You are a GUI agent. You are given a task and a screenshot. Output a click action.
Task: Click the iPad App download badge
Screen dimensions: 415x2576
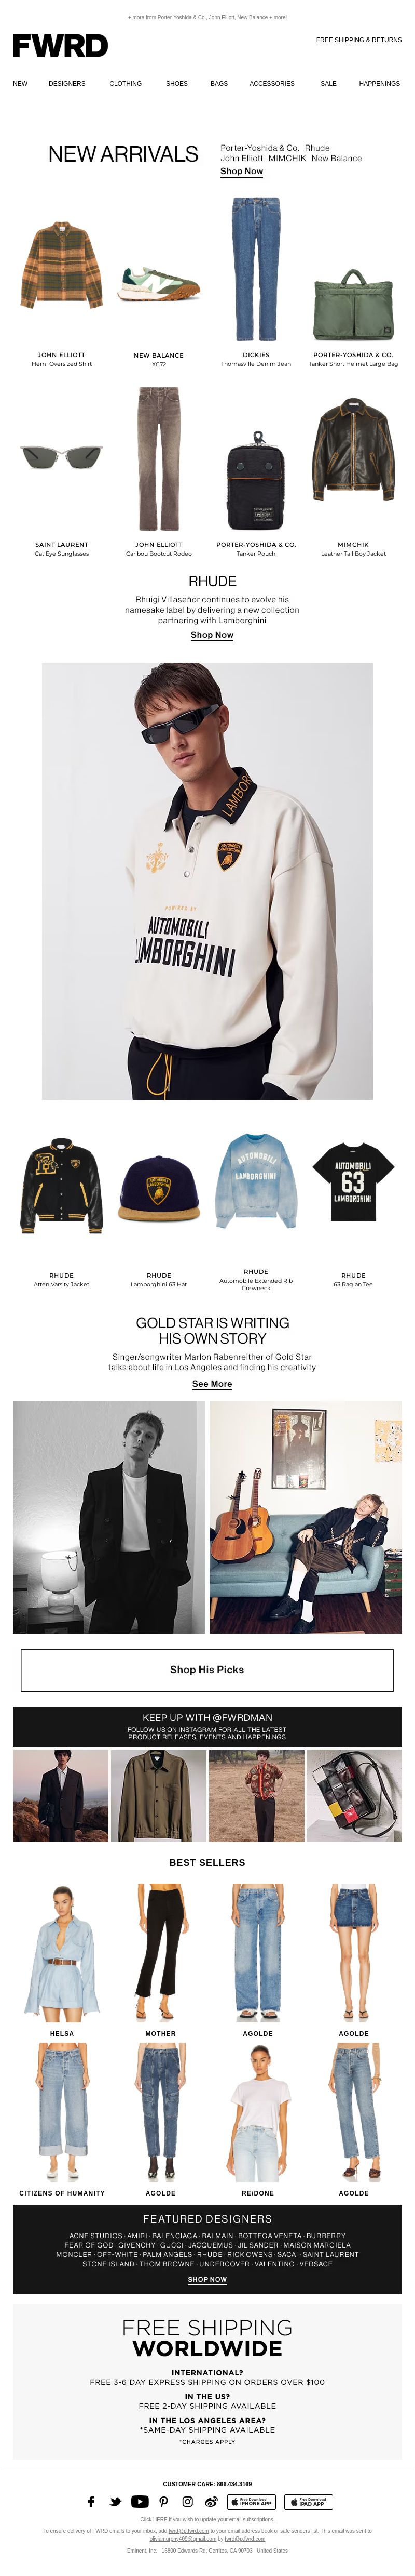coord(308,2502)
